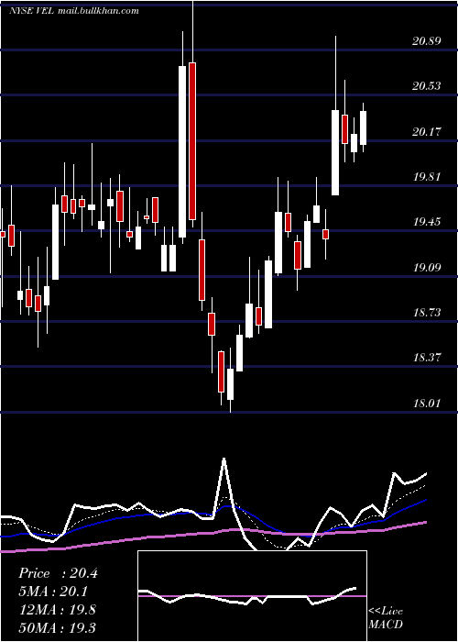This screenshot has height=642, width=458.
Task: Select the 20.53 price axis label
Action: coord(427,86)
